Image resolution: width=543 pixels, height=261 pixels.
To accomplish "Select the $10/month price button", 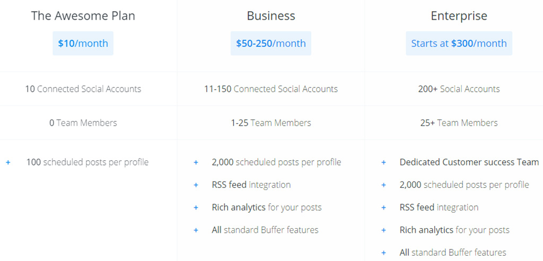I will [x=83, y=43].
